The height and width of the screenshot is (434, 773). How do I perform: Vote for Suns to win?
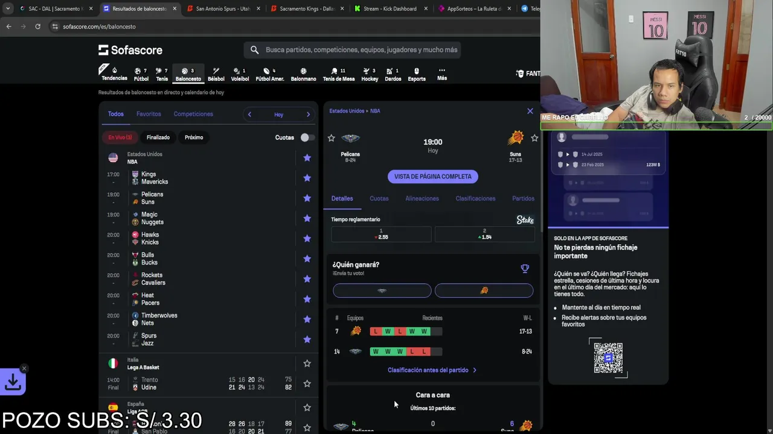(484, 291)
